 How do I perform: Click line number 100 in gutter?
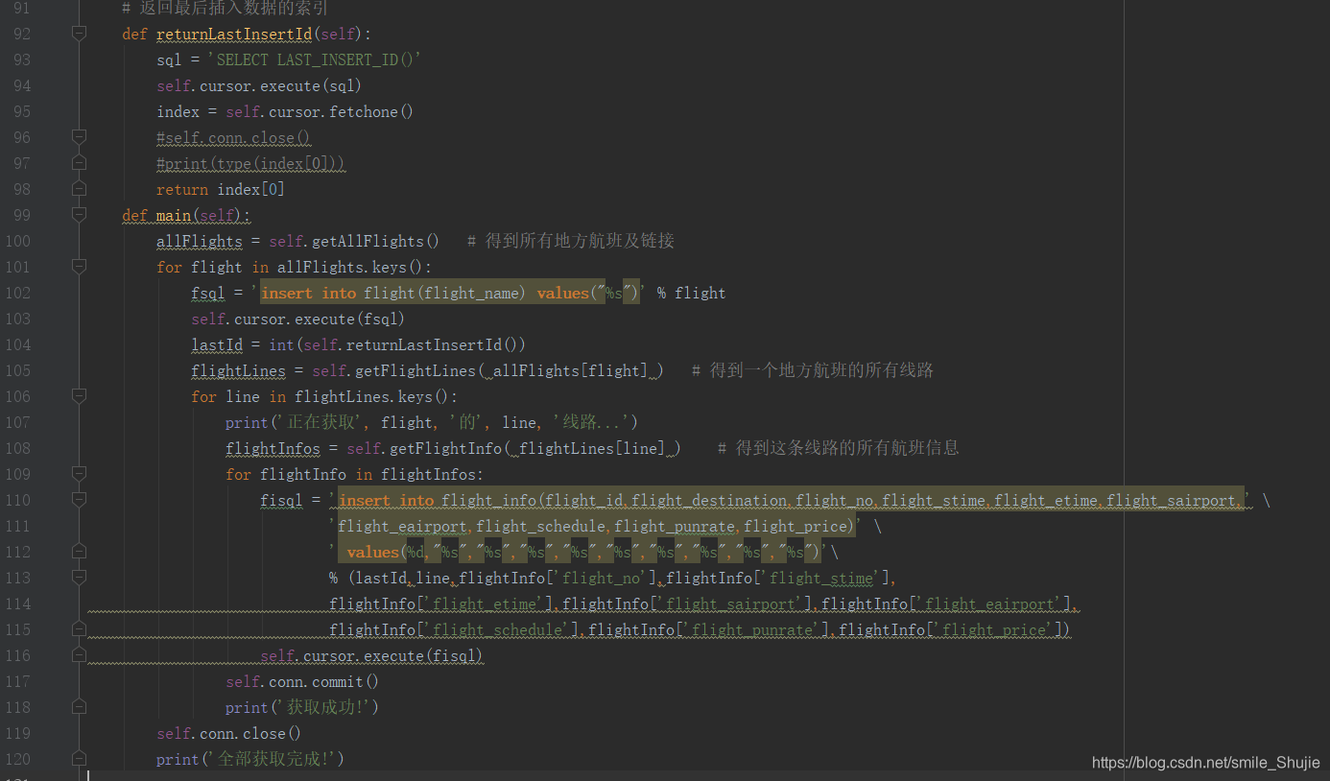click(17, 241)
